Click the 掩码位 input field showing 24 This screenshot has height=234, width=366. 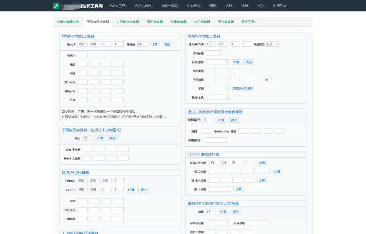pos(142,44)
